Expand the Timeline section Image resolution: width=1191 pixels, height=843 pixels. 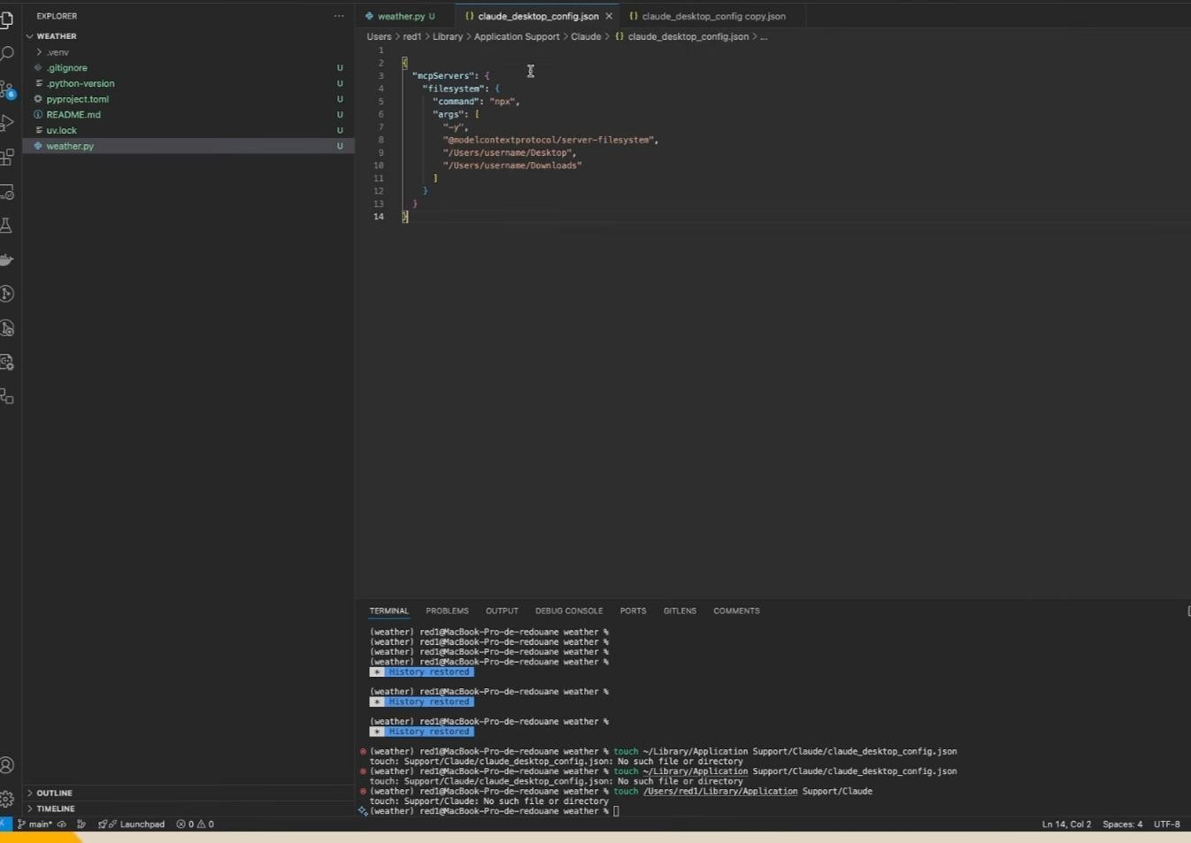(x=55, y=809)
